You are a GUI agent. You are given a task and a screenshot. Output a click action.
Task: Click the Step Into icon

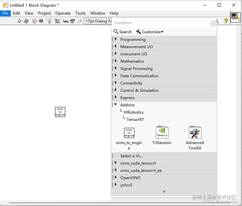[x=66, y=21]
